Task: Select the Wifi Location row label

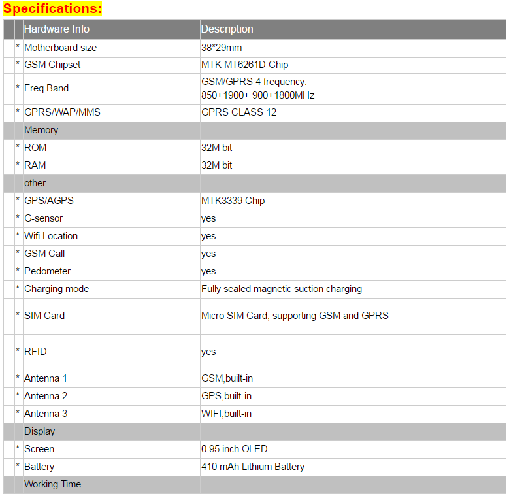Action: click(51, 236)
